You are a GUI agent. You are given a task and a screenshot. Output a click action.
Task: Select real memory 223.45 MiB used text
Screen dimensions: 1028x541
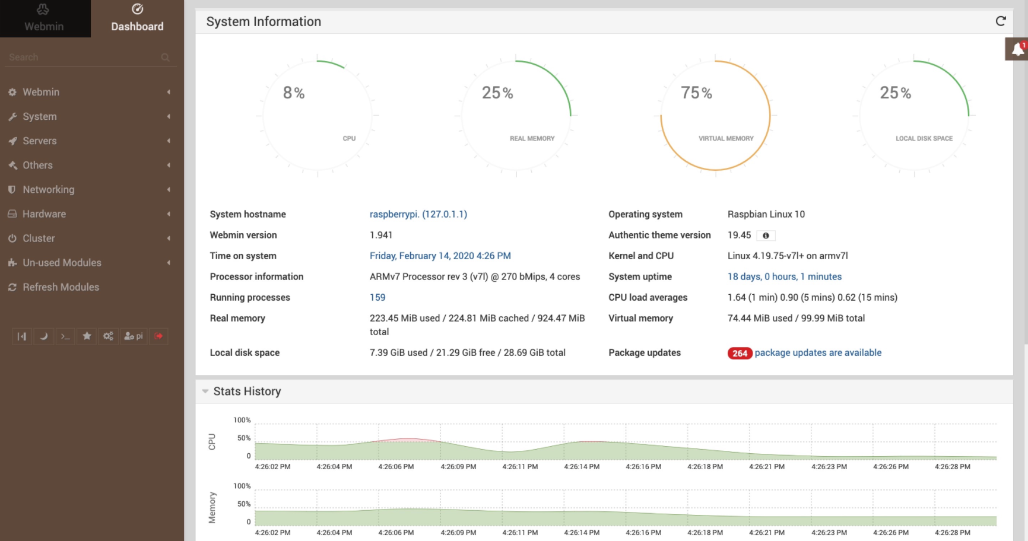(477, 325)
